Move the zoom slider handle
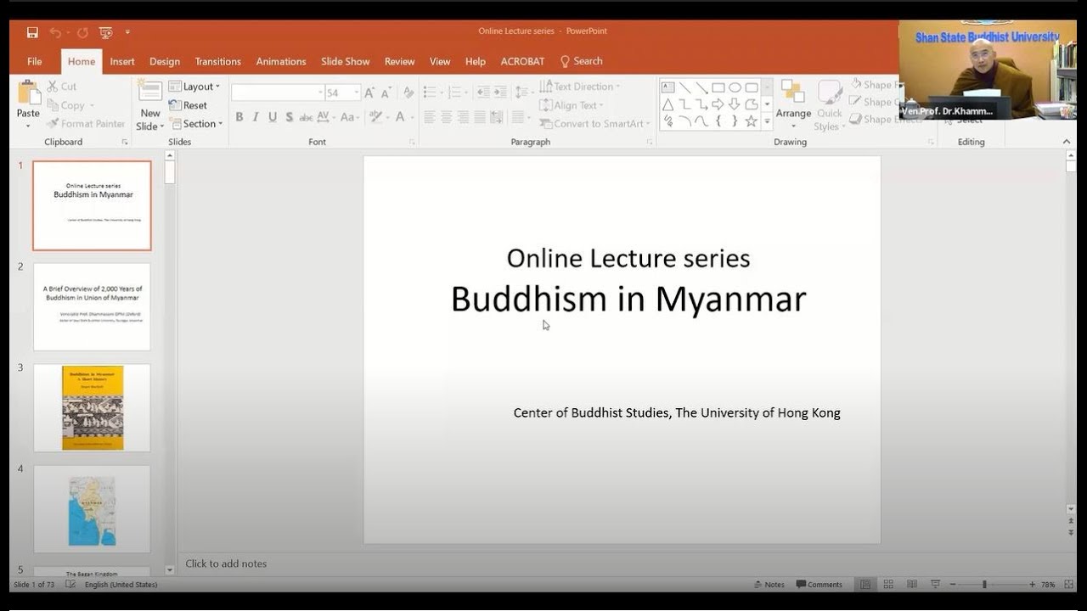Viewport: 1087px width, 611px height. [x=984, y=585]
